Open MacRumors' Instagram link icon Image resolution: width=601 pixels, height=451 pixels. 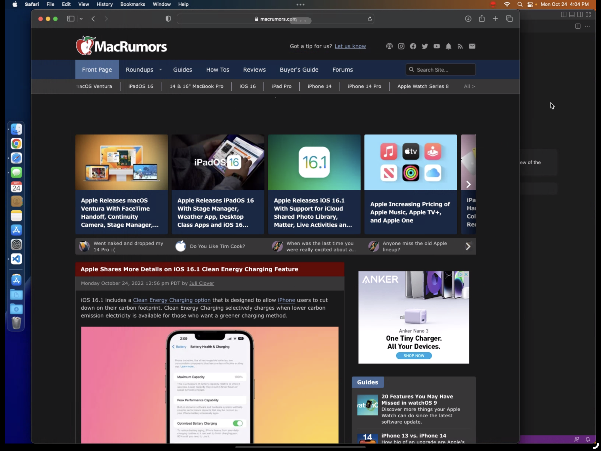click(401, 46)
